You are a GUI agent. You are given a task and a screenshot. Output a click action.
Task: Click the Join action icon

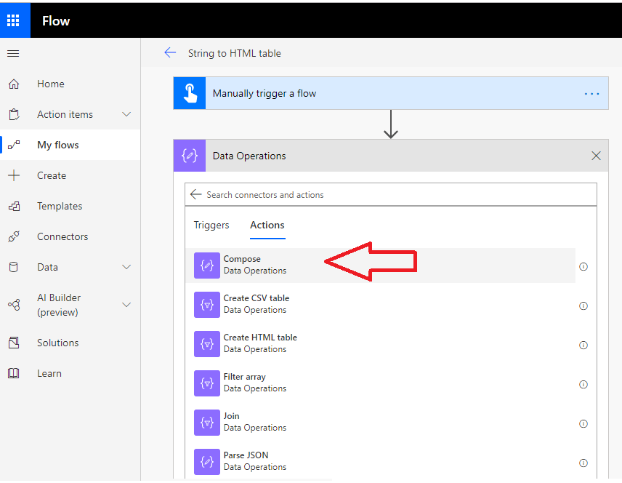[206, 423]
